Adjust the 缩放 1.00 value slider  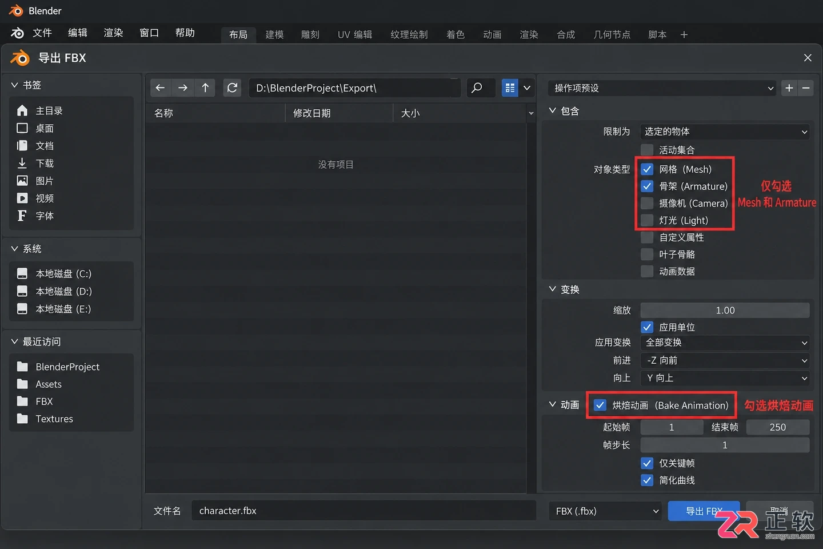pos(725,311)
